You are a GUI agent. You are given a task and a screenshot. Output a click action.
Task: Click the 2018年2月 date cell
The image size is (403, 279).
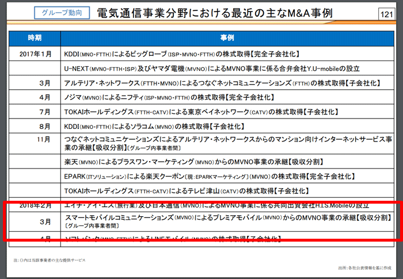tap(36, 205)
